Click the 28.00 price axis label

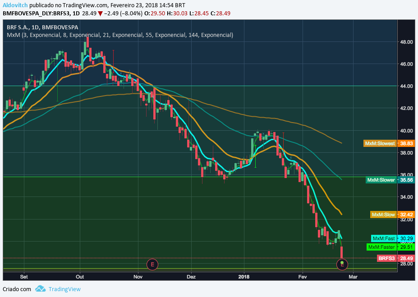(x=406, y=264)
